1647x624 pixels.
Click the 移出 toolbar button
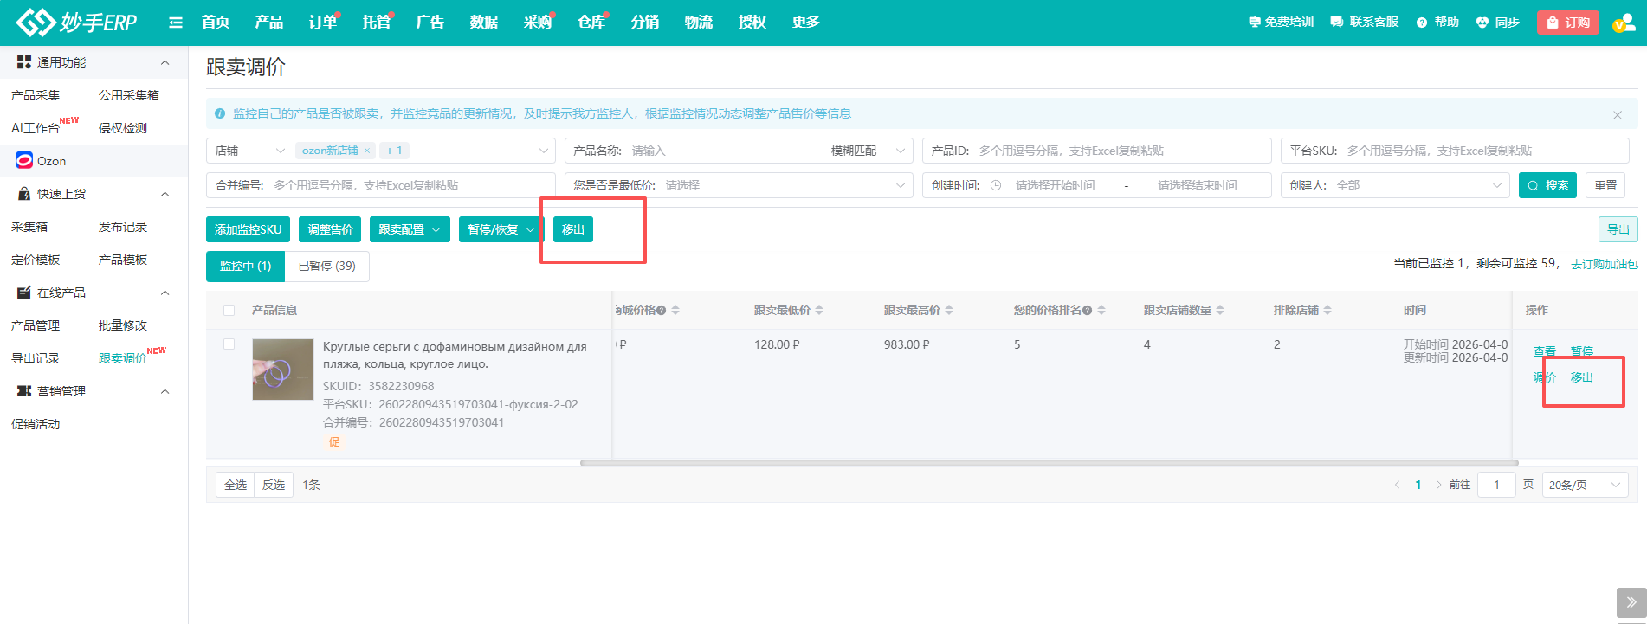pos(573,229)
